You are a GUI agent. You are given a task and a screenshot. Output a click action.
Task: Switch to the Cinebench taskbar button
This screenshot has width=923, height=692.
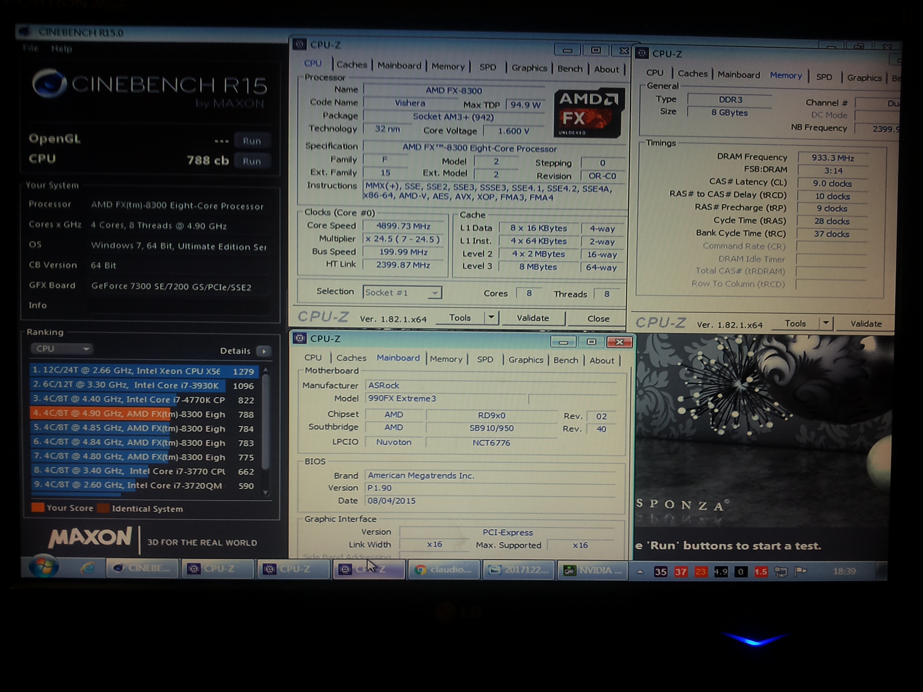click(142, 569)
